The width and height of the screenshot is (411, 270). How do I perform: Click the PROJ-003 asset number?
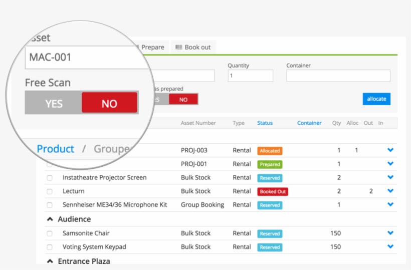[x=194, y=150]
